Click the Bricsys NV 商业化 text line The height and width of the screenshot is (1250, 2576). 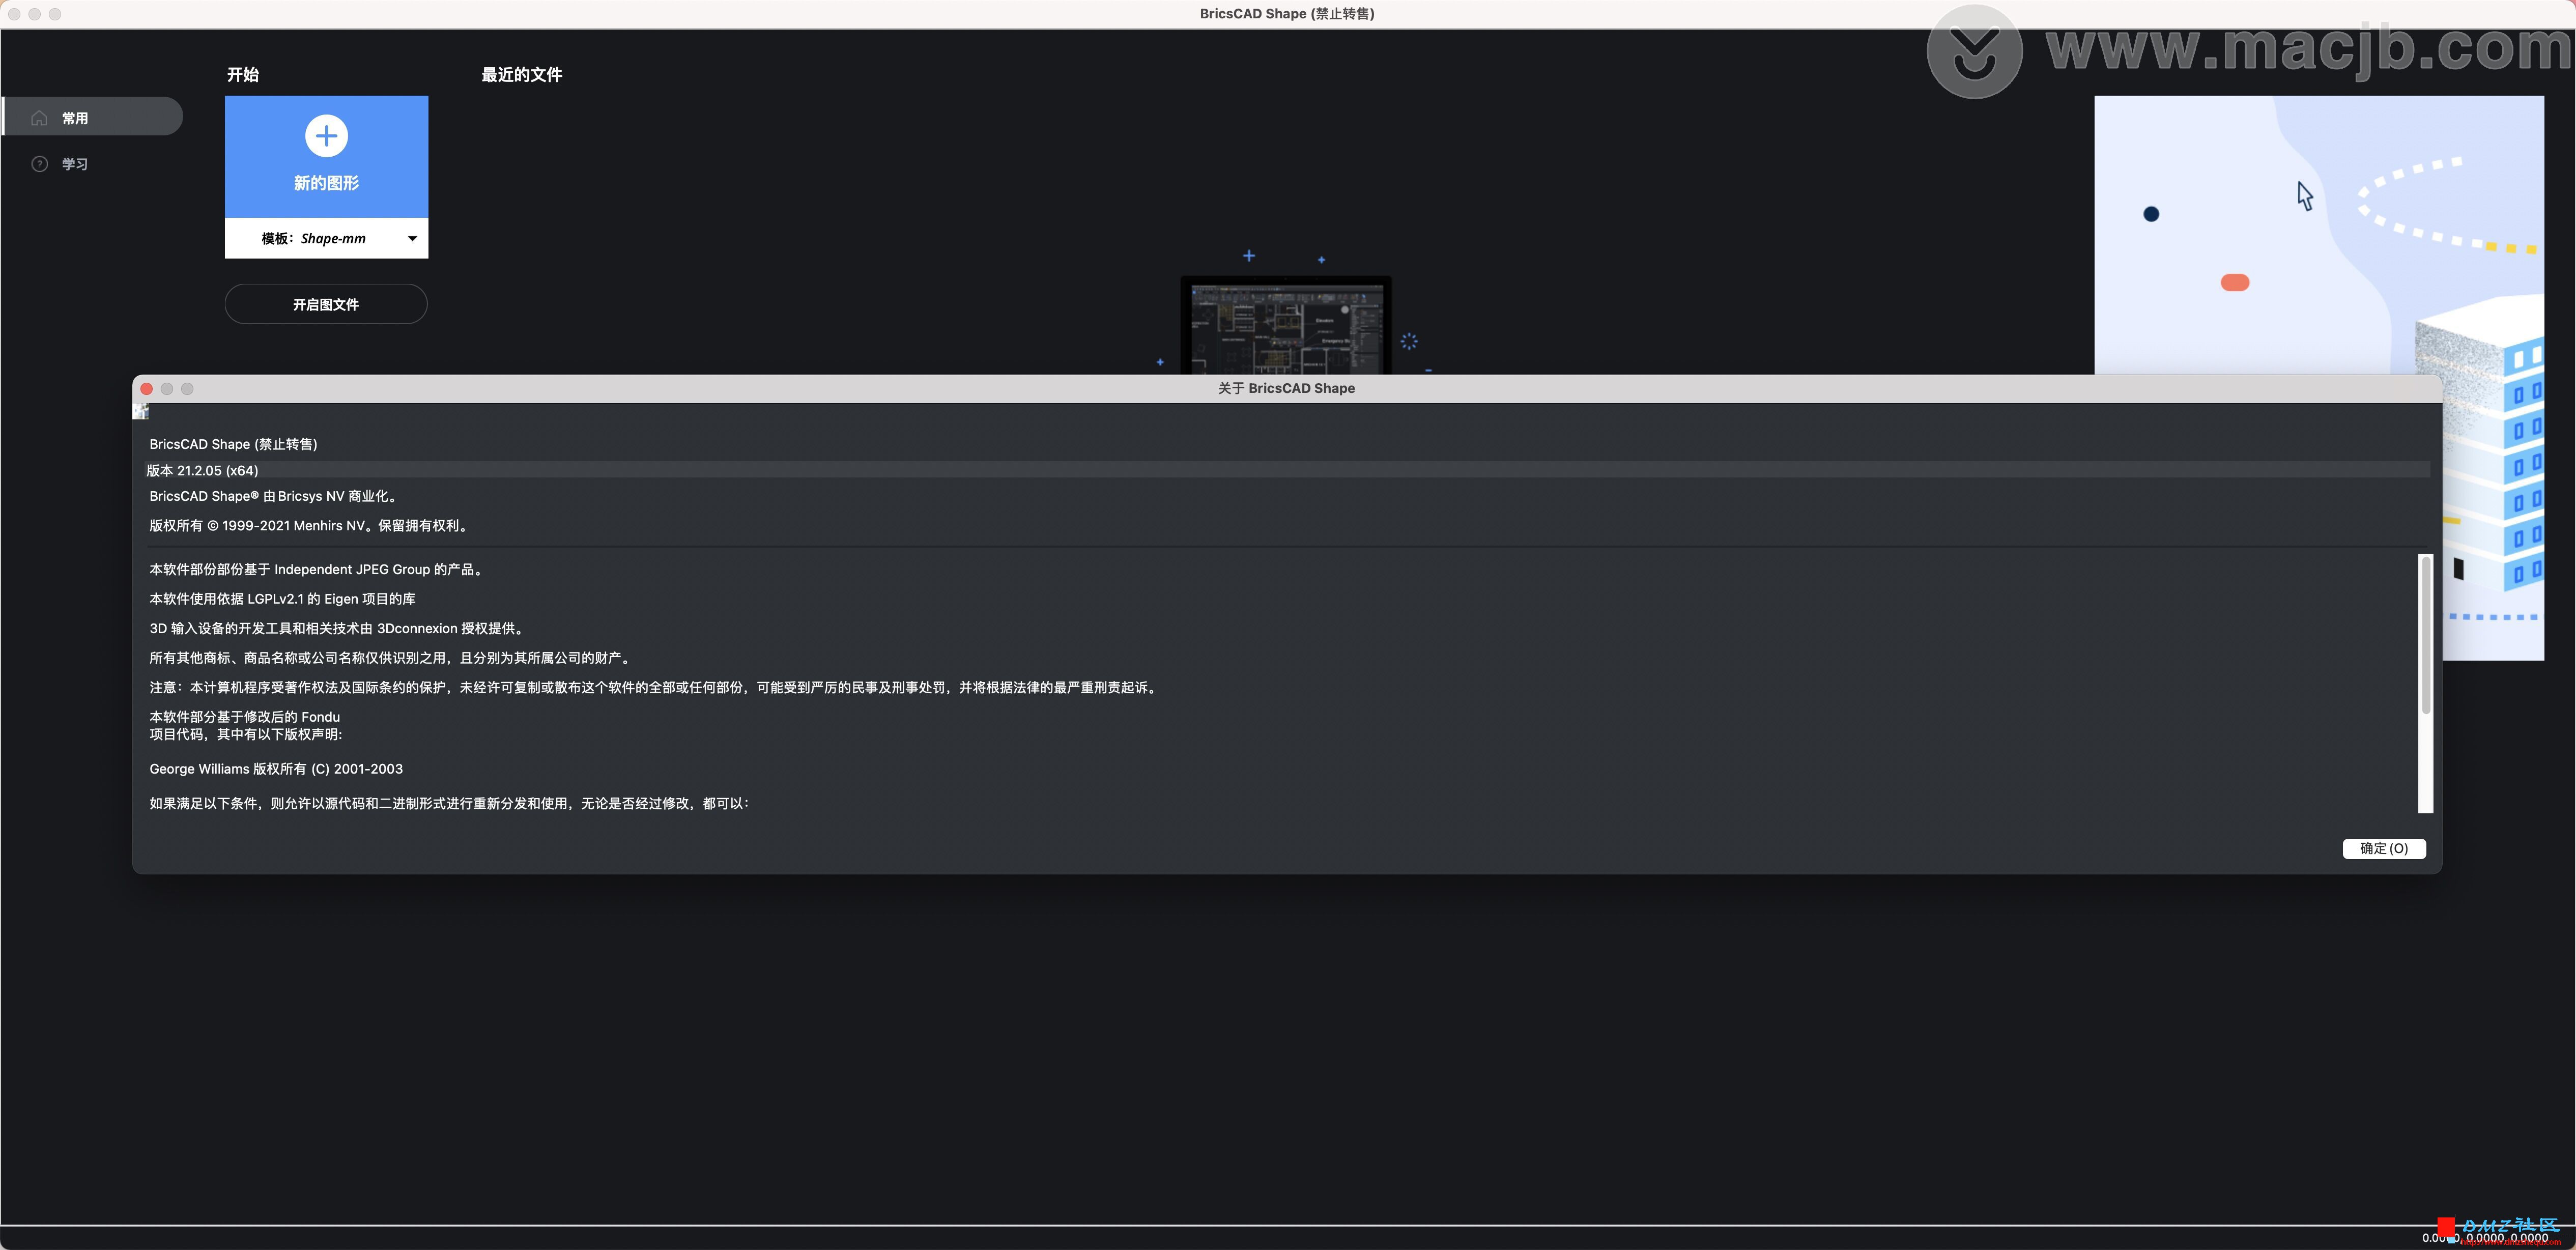[275, 496]
